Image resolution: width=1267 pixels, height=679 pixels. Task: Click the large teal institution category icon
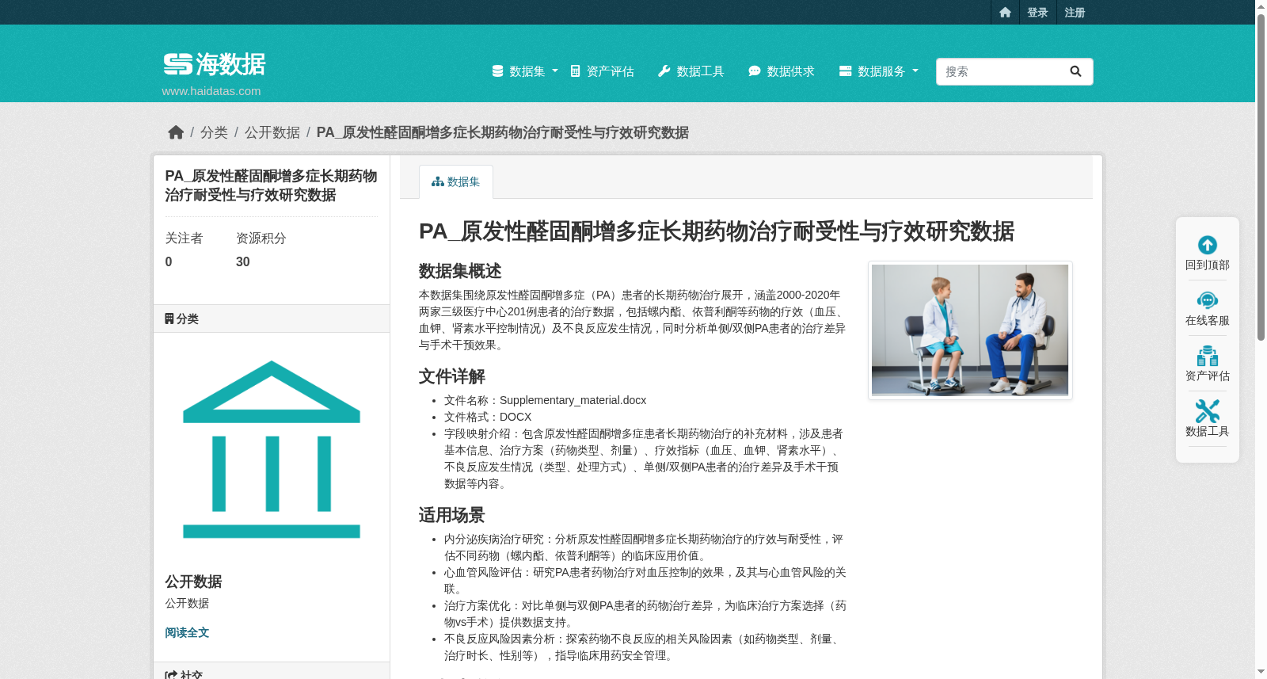pos(272,449)
